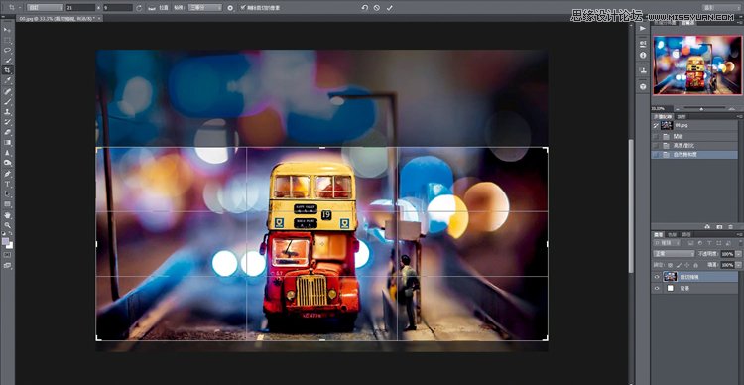The width and height of the screenshot is (744, 385).
Task: Select the Rectangular Marquee tool
Action: point(8,40)
